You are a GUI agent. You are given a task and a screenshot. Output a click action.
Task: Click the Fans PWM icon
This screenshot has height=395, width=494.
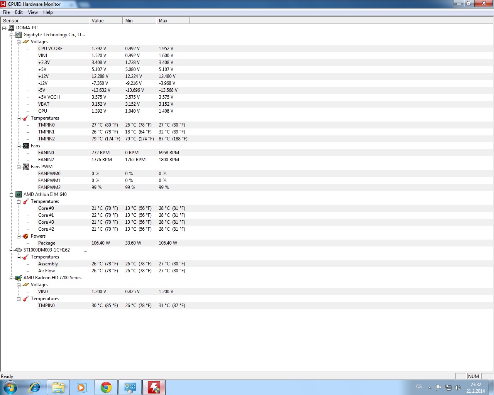(26, 167)
